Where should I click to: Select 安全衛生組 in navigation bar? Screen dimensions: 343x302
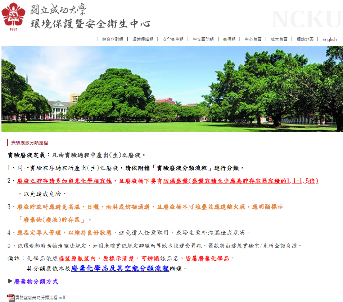pyautogui.click(x=173, y=40)
